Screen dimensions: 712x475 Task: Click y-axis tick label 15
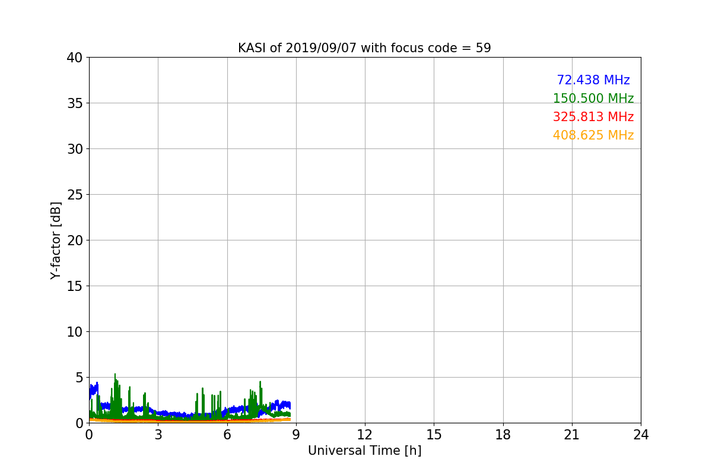tap(74, 286)
